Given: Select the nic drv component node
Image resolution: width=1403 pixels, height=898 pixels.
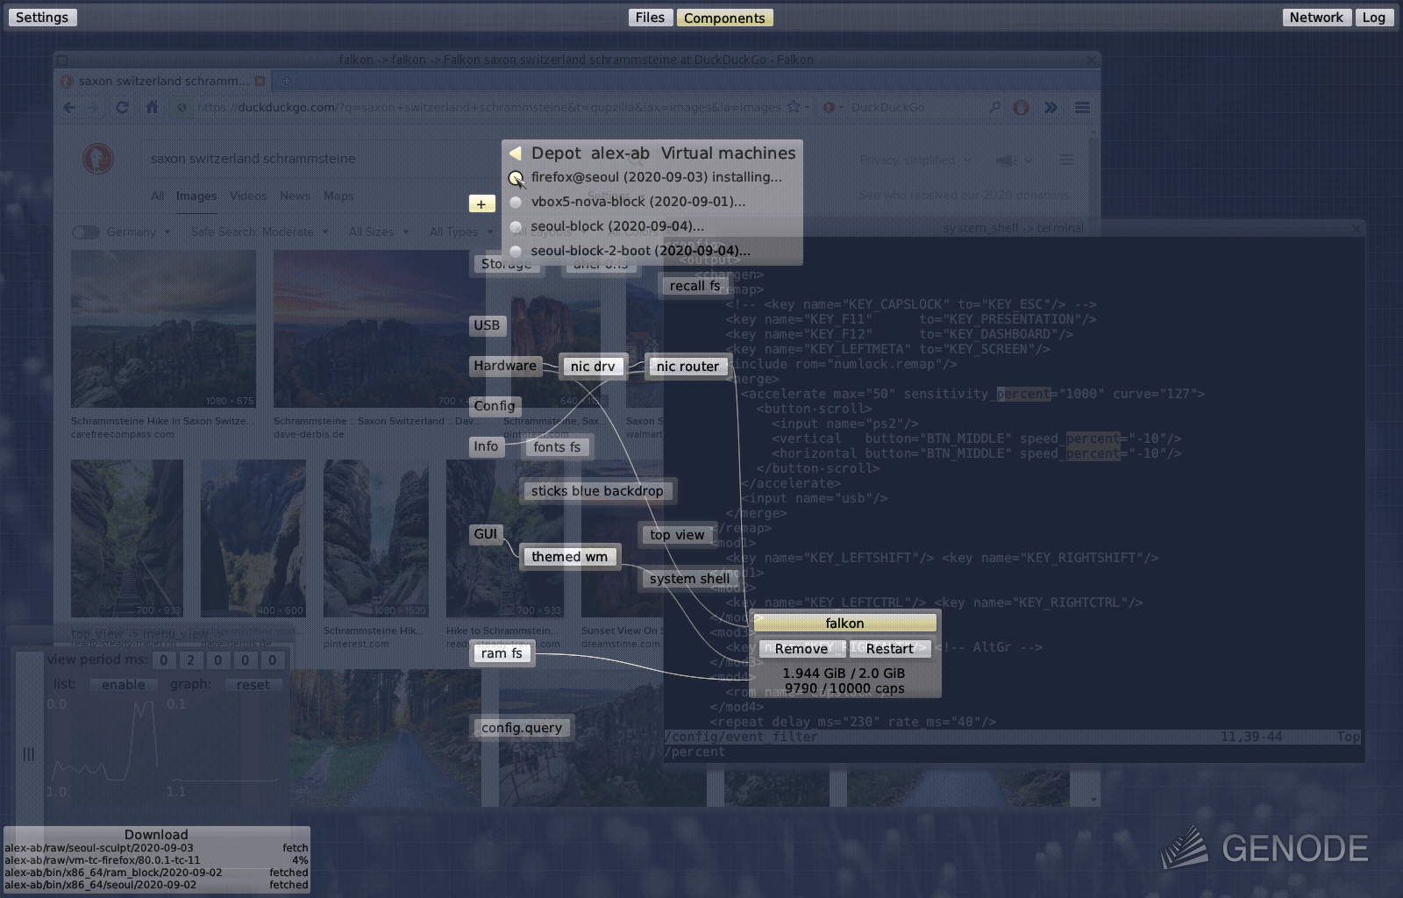Looking at the screenshot, I should (593, 367).
